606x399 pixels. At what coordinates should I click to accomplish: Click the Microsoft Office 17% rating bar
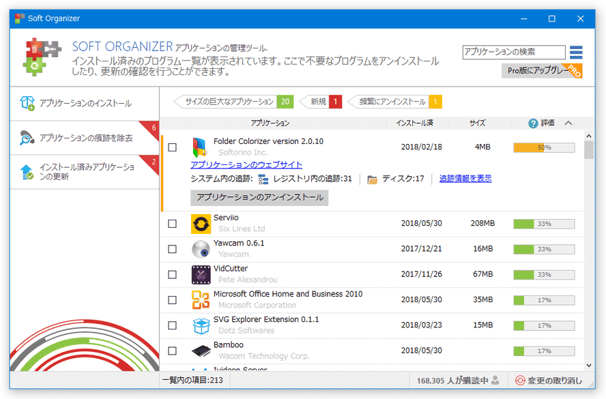[x=544, y=301]
